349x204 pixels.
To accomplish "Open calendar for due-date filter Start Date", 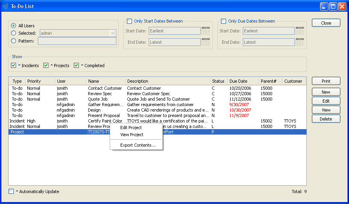I will pyautogui.click(x=300, y=31).
